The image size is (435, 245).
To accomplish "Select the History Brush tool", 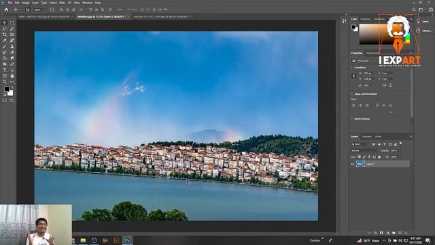I will [5, 52].
